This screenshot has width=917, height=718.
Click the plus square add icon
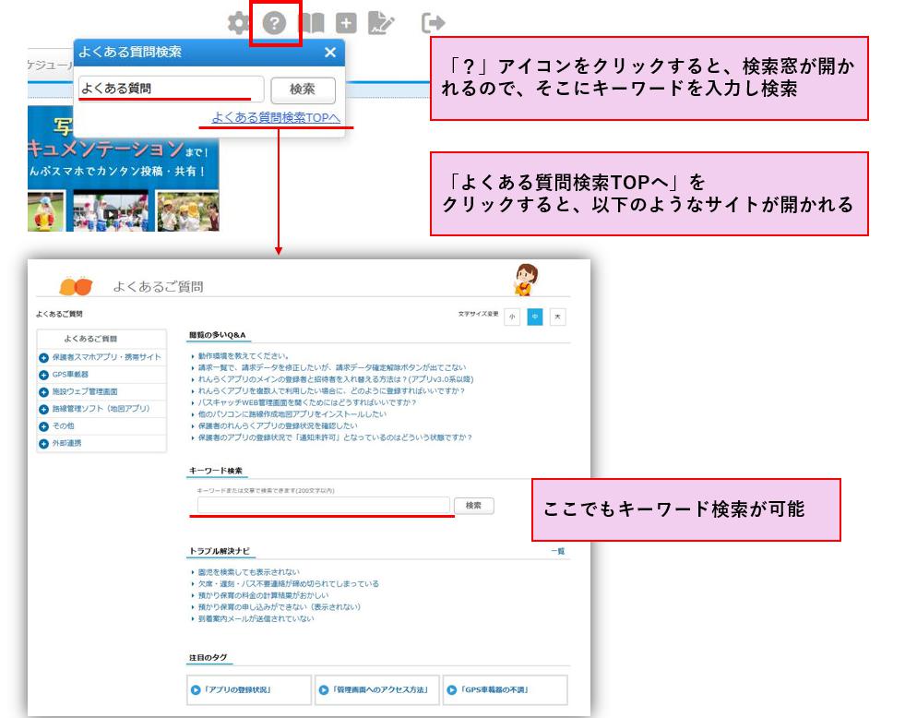(x=347, y=22)
